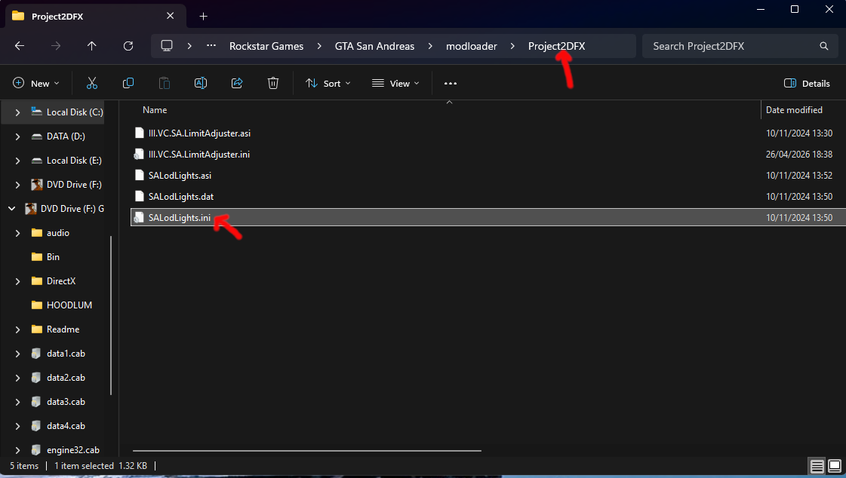846x478 pixels.
Task: Expand the DirectX folder node
Action: point(17,280)
